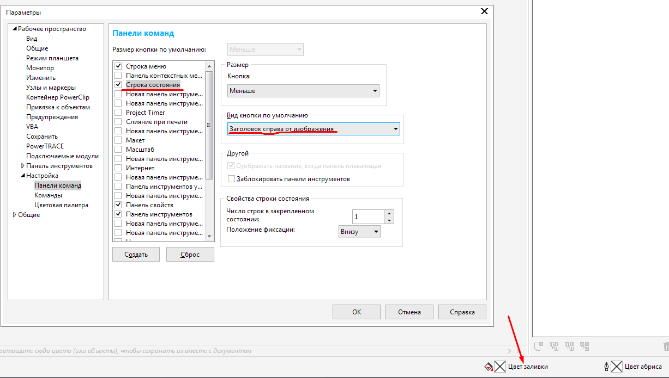Open the no-fill swatch beside Цвет заливки

tap(500, 367)
